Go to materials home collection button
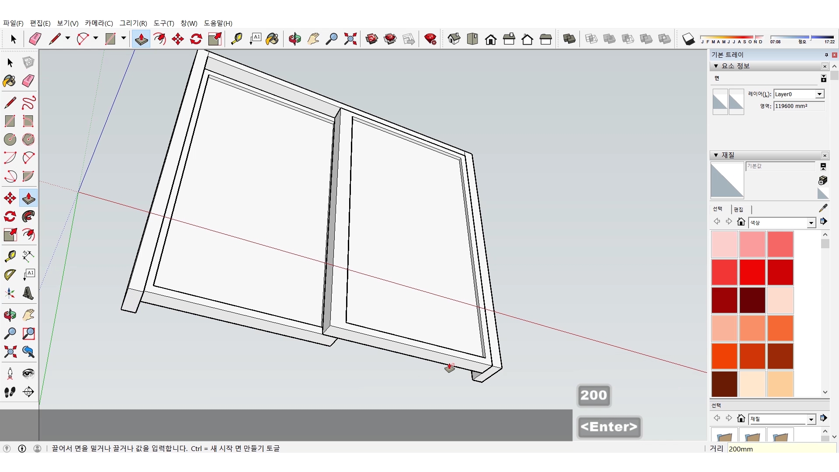 click(x=741, y=222)
